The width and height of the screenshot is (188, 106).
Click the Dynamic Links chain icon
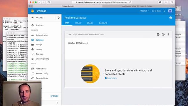coord(33,78)
